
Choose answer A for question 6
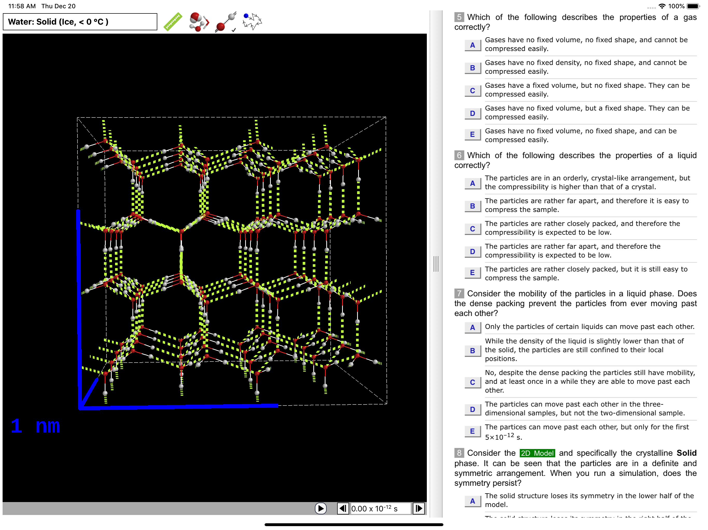(472, 183)
